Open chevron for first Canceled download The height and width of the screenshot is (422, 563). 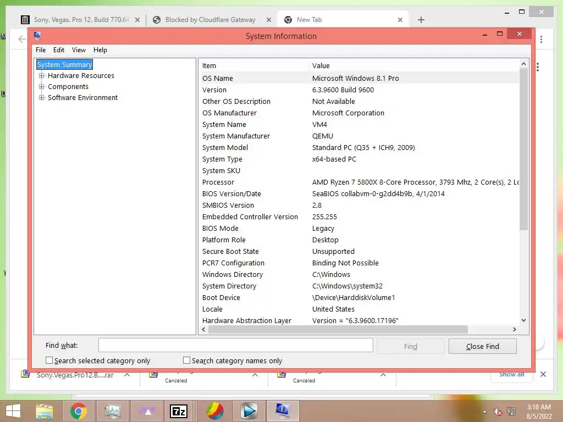[x=255, y=375]
